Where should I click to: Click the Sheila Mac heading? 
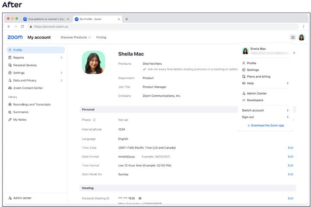coord(131,54)
